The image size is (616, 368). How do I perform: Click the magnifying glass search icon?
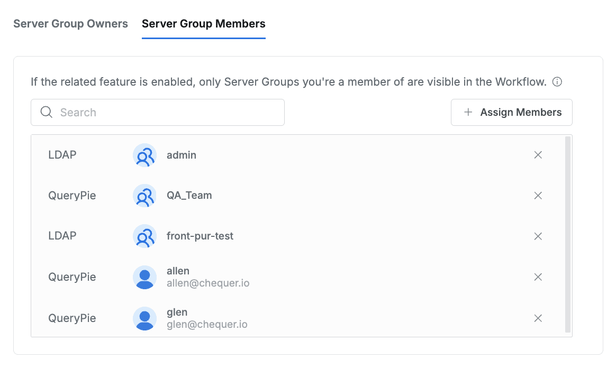point(47,112)
